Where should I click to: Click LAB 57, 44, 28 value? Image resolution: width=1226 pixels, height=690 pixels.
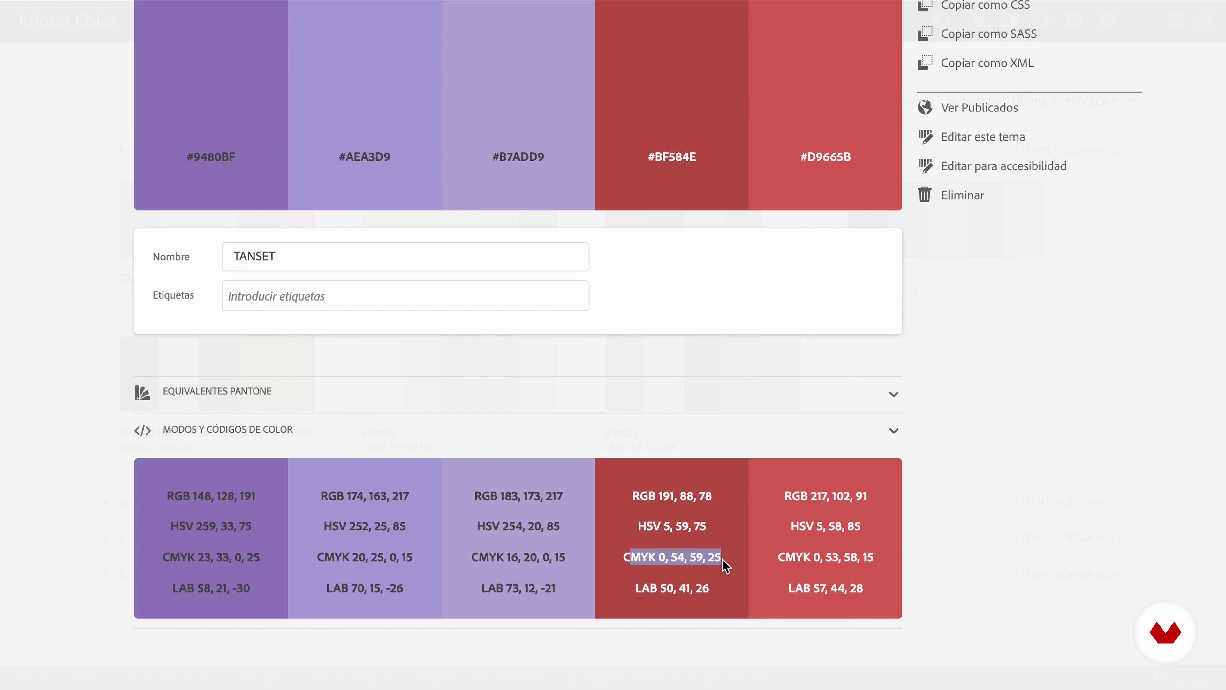click(x=825, y=588)
